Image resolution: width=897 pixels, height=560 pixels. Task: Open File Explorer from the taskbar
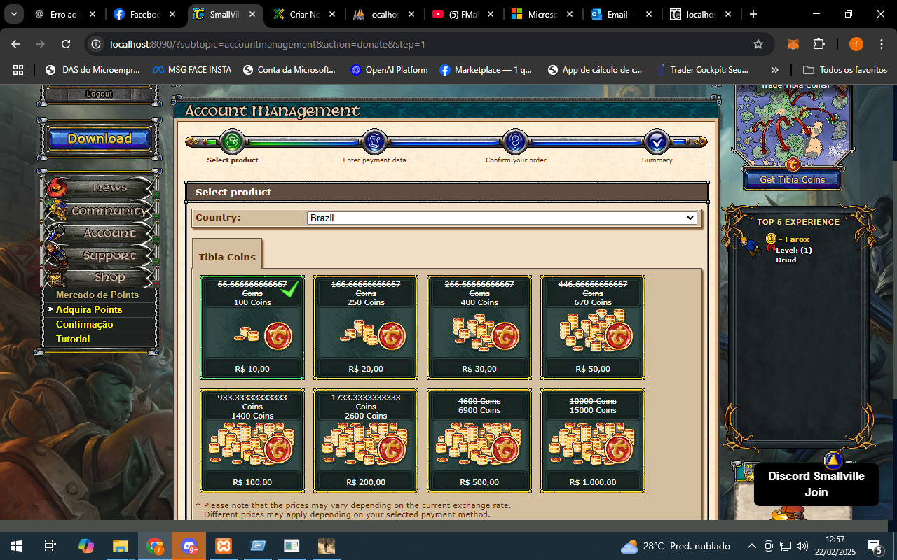[x=121, y=546]
